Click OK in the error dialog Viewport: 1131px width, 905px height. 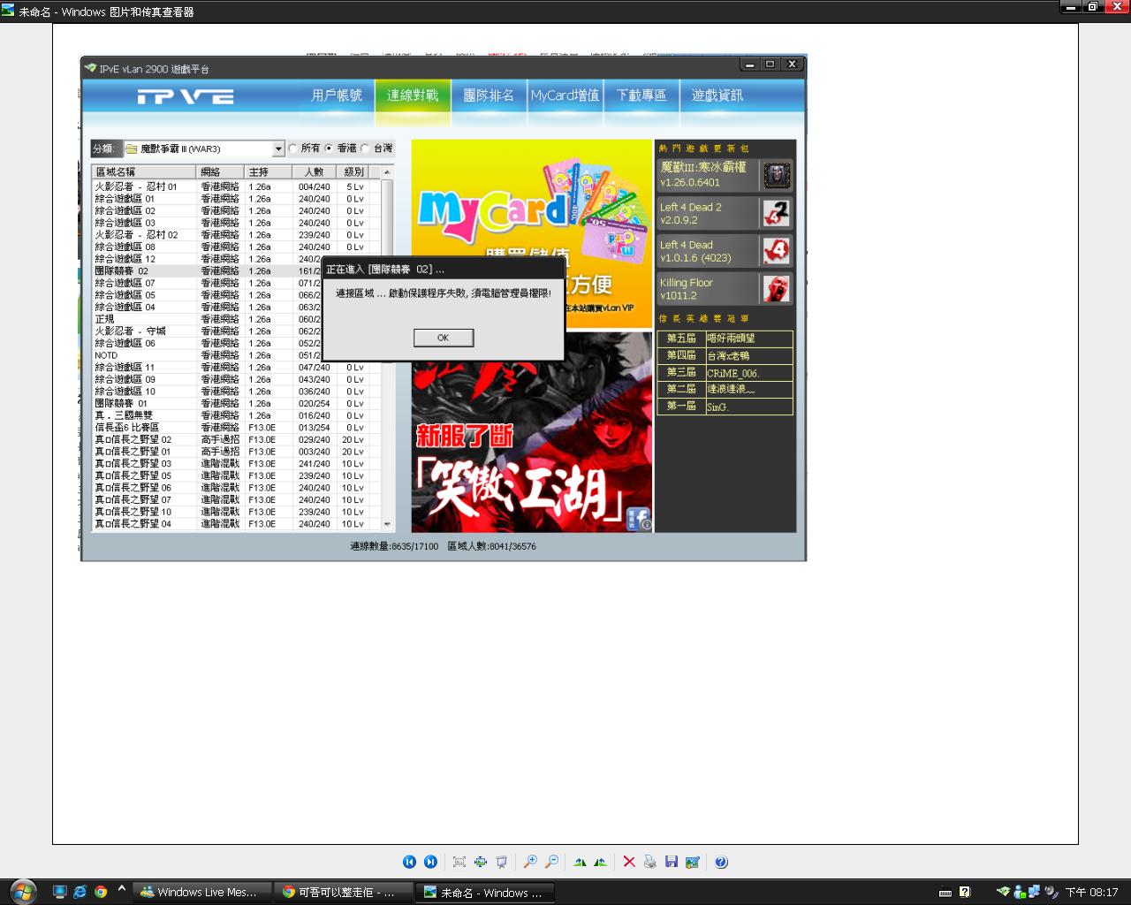[444, 338]
